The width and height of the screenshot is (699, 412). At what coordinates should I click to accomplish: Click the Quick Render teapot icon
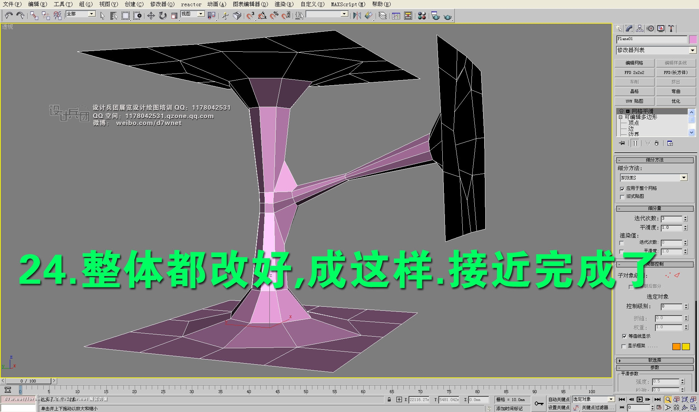point(447,16)
